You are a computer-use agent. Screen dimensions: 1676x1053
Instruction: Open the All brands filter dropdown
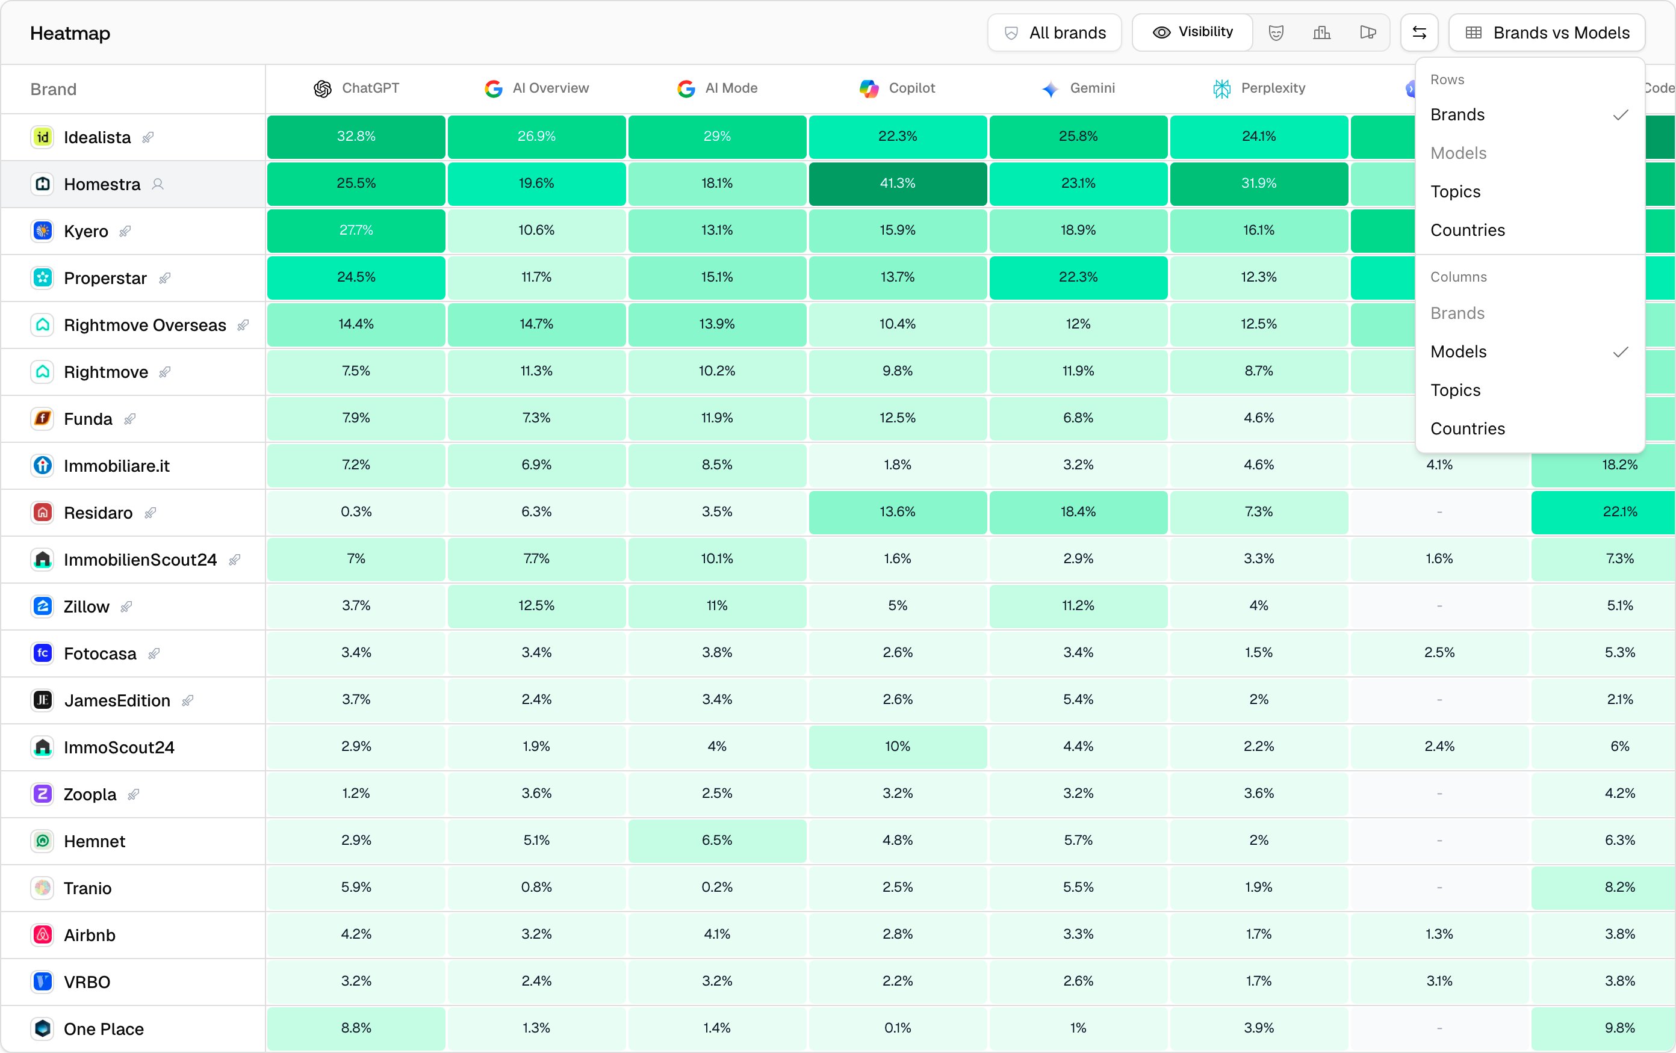(x=1055, y=32)
